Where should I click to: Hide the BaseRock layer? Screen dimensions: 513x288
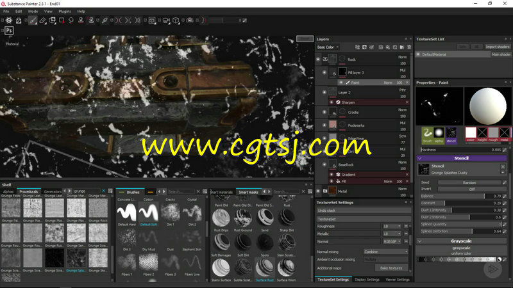pyautogui.click(x=324, y=164)
